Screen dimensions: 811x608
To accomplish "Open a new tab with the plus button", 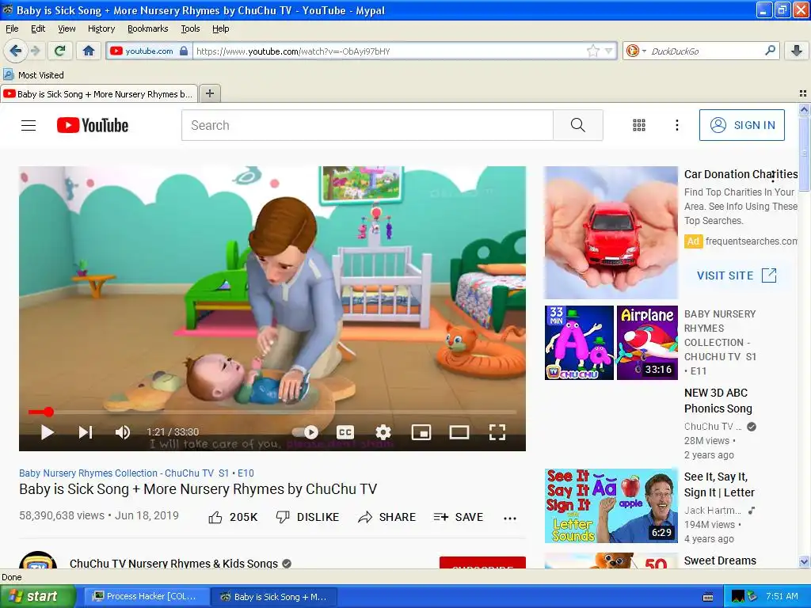I will coord(209,93).
